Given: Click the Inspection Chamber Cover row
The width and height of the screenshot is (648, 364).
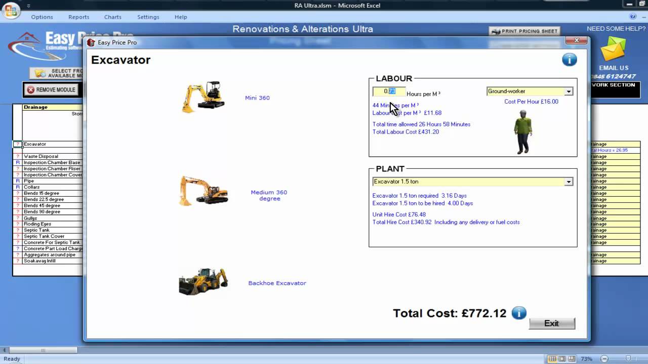Looking at the screenshot, I should [53, 175].
